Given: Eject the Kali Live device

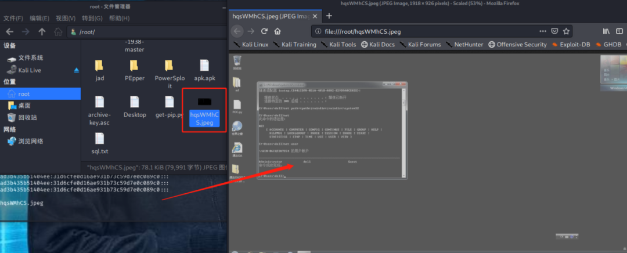Looking at the screenshot, I should pos(77,70).
